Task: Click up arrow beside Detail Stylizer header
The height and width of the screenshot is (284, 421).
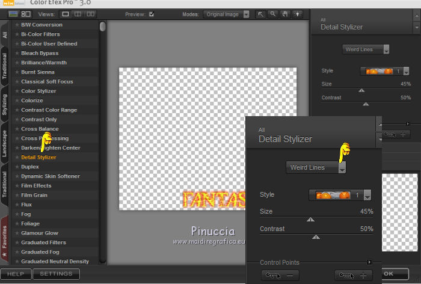Action: point(416,16)
